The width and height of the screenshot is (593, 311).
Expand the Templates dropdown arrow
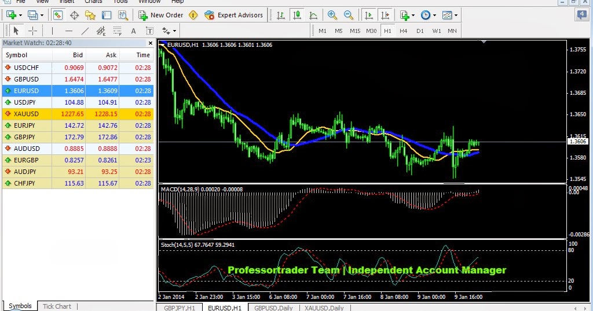click(x=456, y=16)
